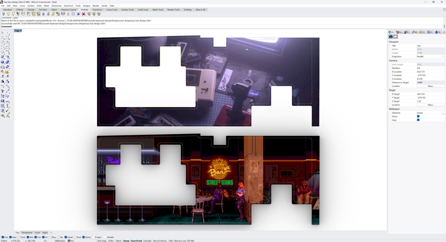Select the Ellipse tool
The width and height of the screenshot is (446, 242).
pos(7,42)
